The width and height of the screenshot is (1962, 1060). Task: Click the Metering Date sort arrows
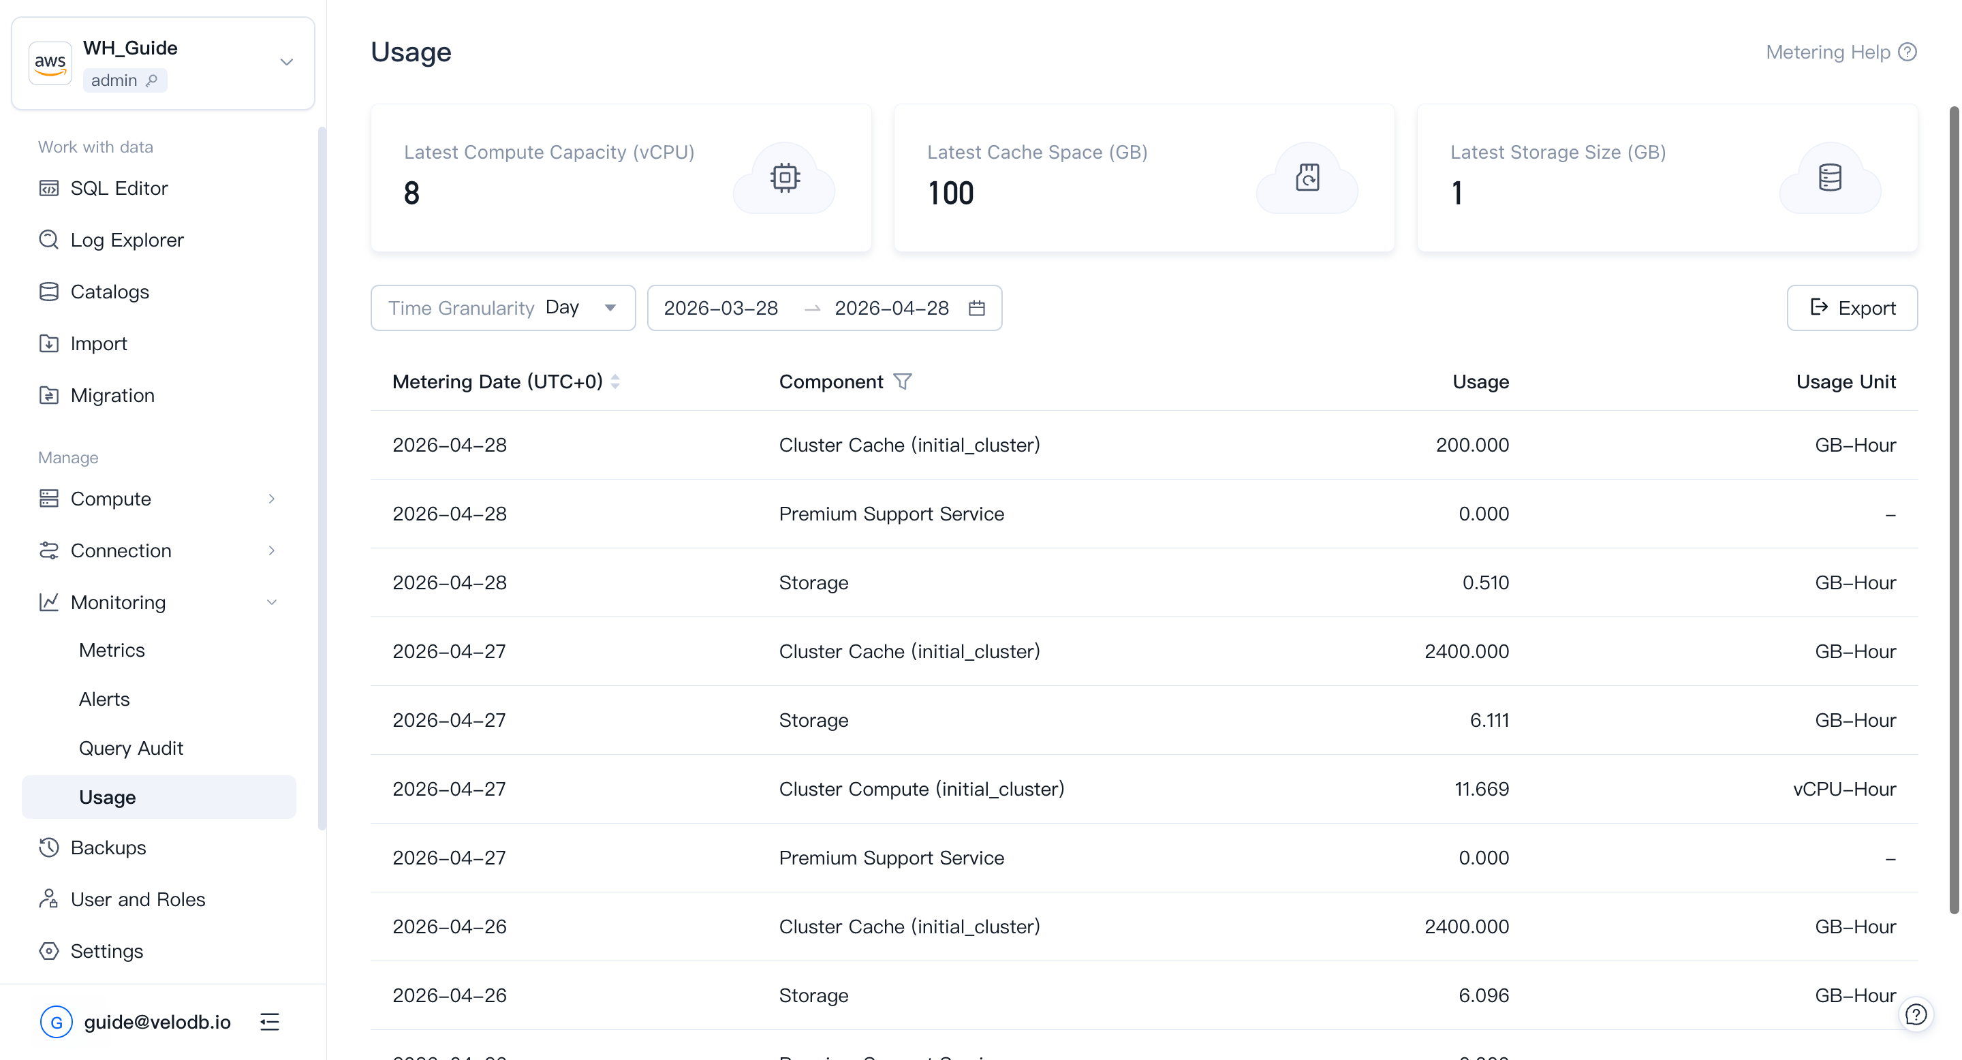pyautogui.click(x=615, y=381)
